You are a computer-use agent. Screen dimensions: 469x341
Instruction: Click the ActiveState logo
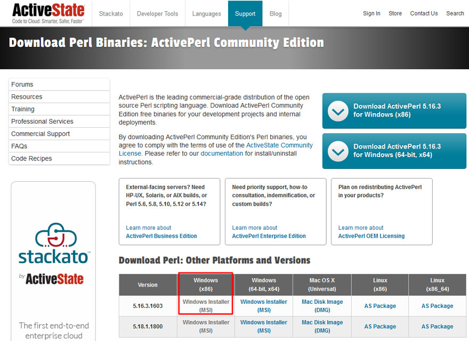tap(48, 13)
